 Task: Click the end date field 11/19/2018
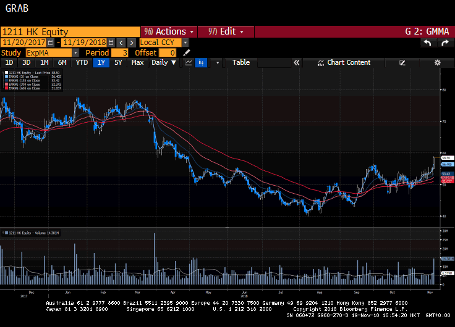tap(85, 43)
